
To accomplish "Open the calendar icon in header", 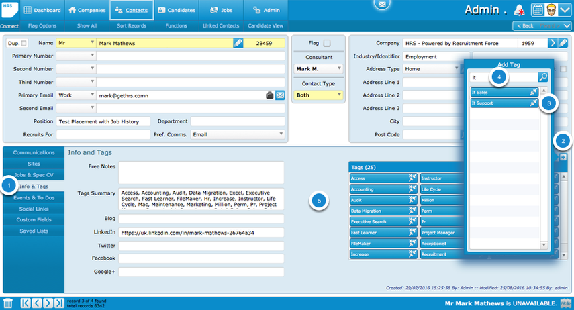I will click(x=537, y=10).
